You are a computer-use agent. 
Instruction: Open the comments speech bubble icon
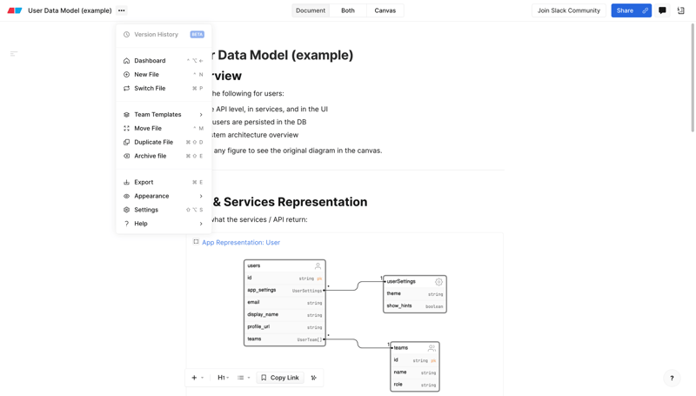(x=662, y=10)
